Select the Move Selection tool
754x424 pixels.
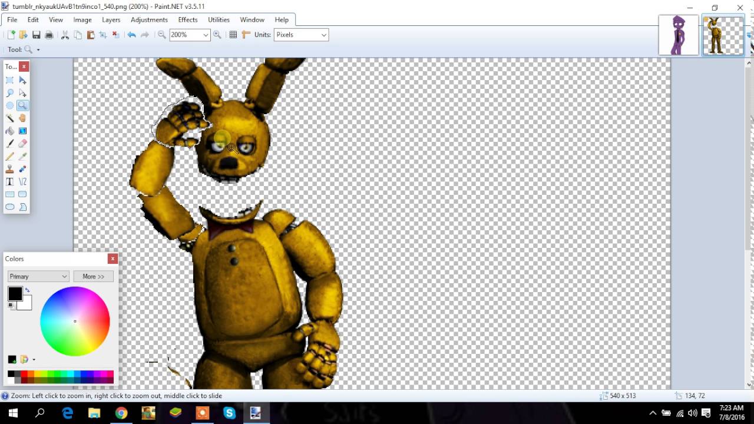22,93
